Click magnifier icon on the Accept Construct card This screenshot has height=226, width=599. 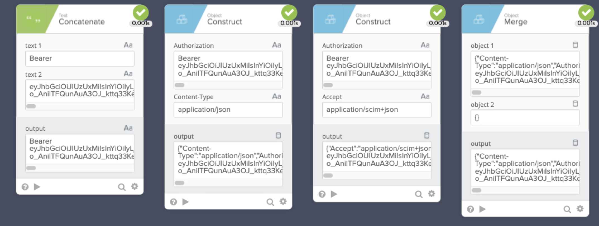pos(418,194)
